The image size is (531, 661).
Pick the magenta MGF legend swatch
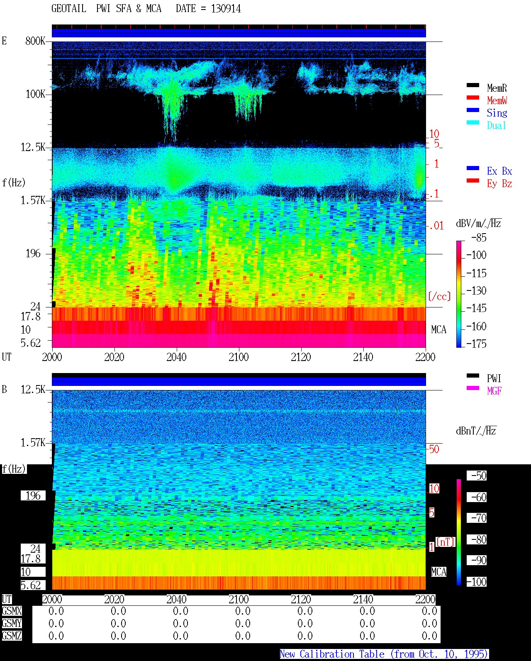click(473, 388)
